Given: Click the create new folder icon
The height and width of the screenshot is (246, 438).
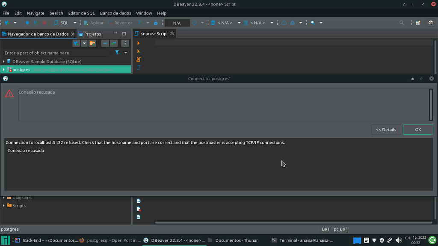Looking at the screenshot, I should pyautogui.click(x=92, y=43).
